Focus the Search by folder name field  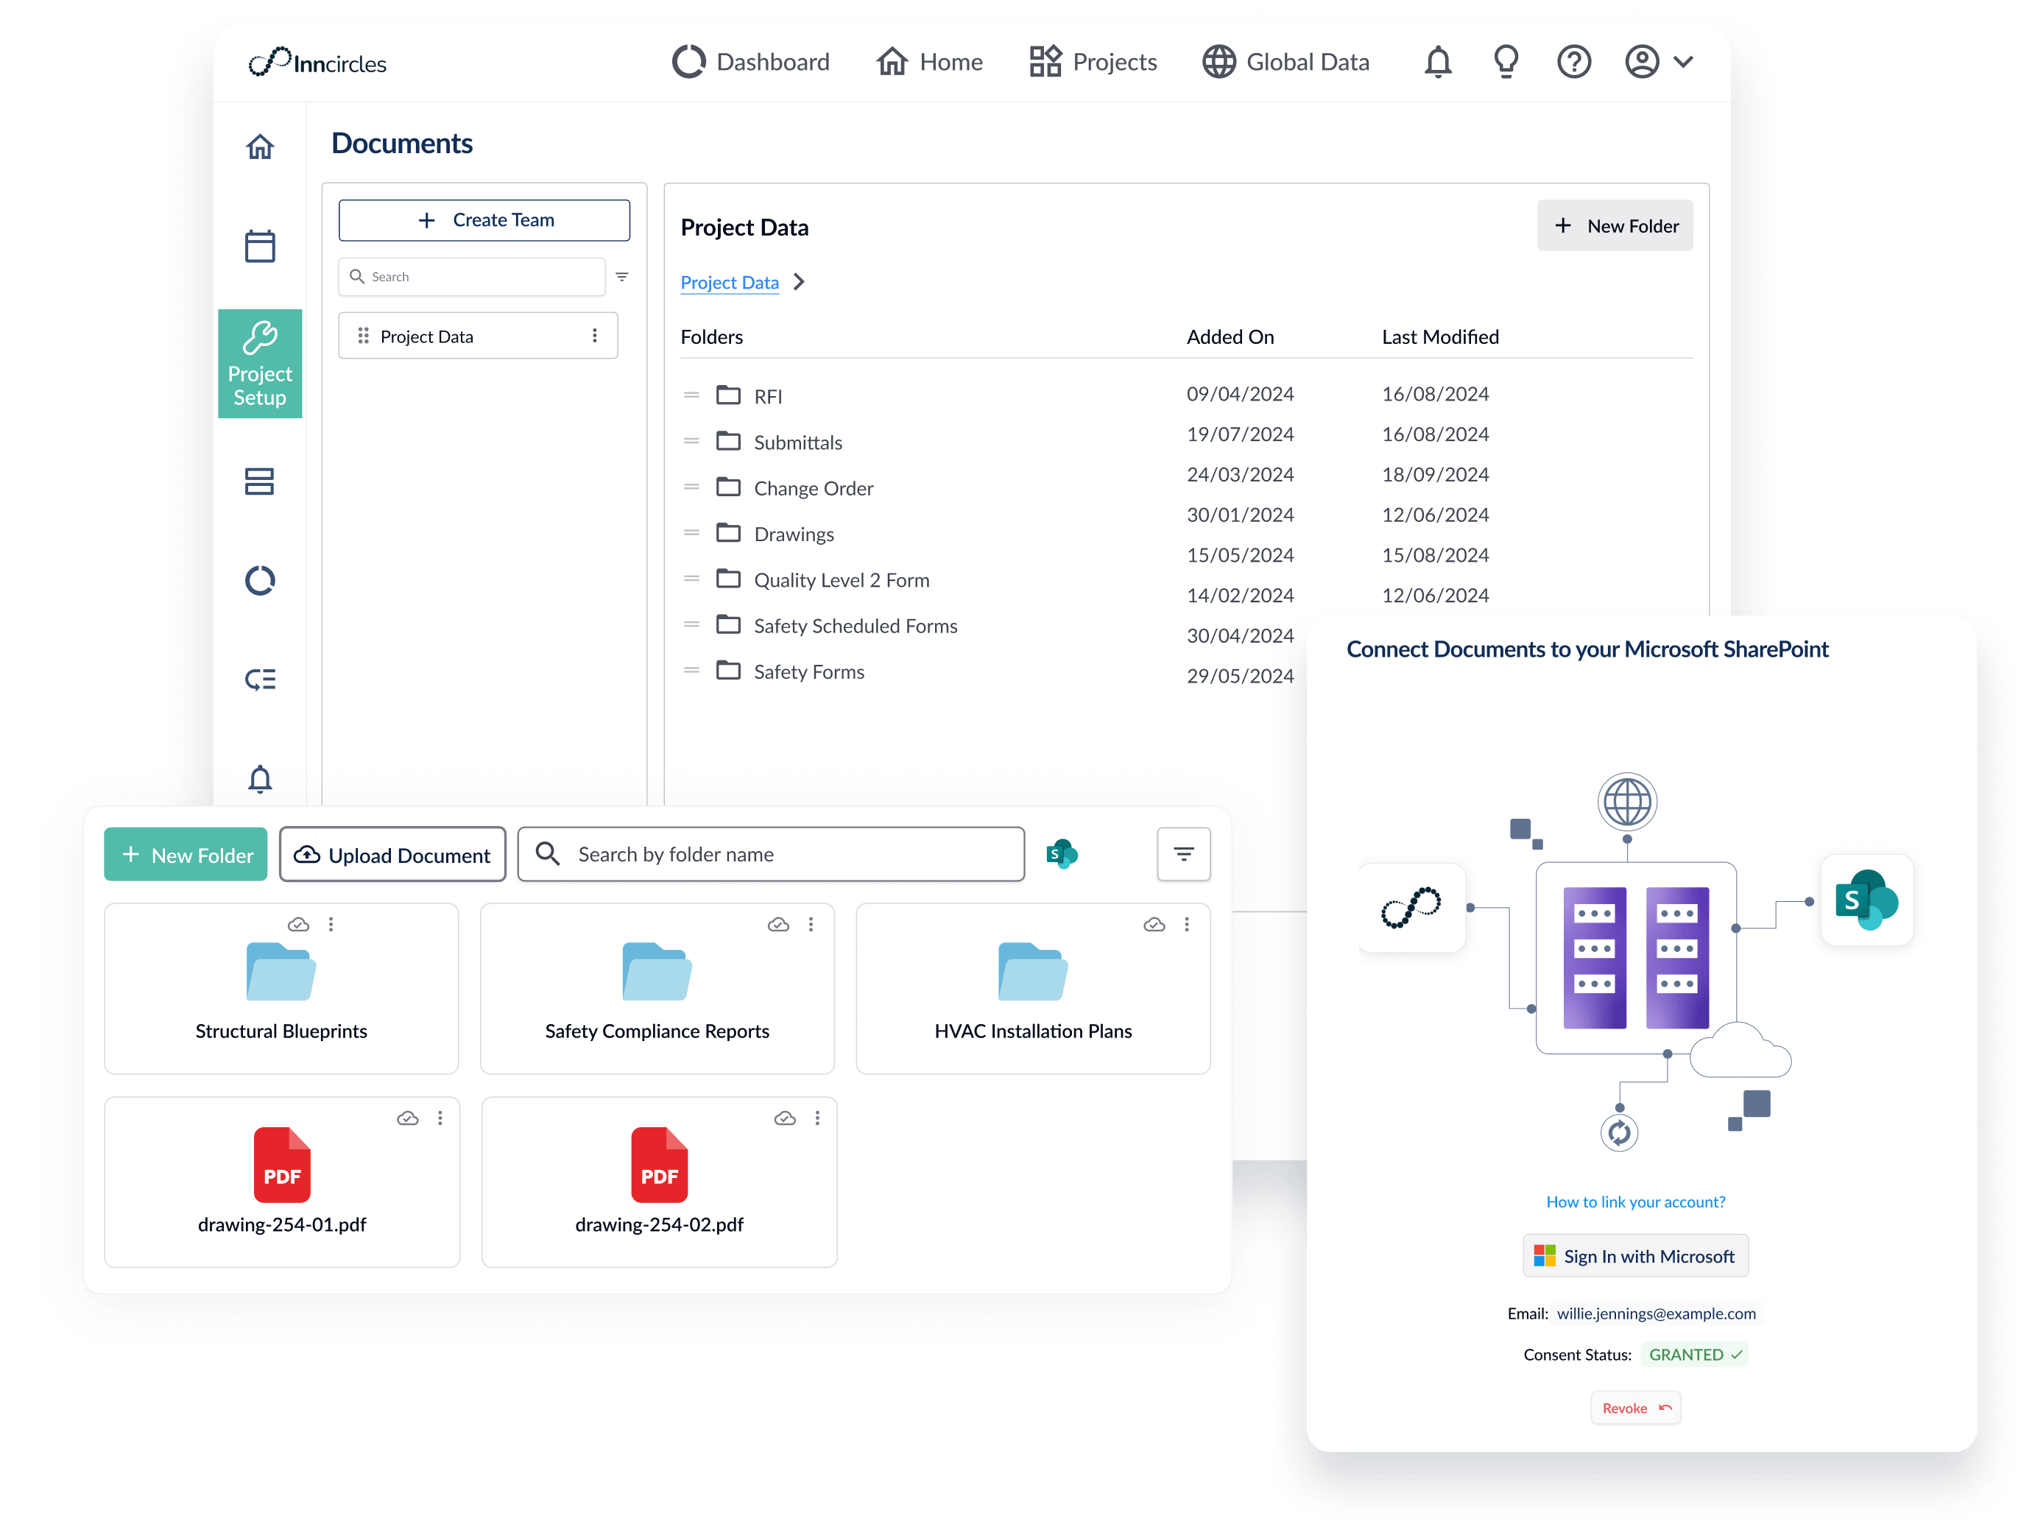point(771,854)
